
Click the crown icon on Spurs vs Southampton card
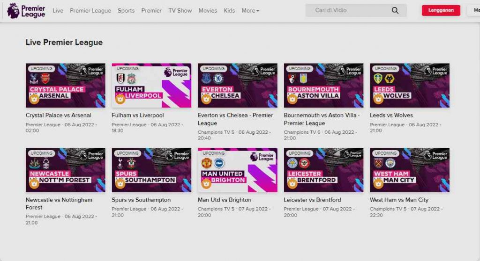120,183
